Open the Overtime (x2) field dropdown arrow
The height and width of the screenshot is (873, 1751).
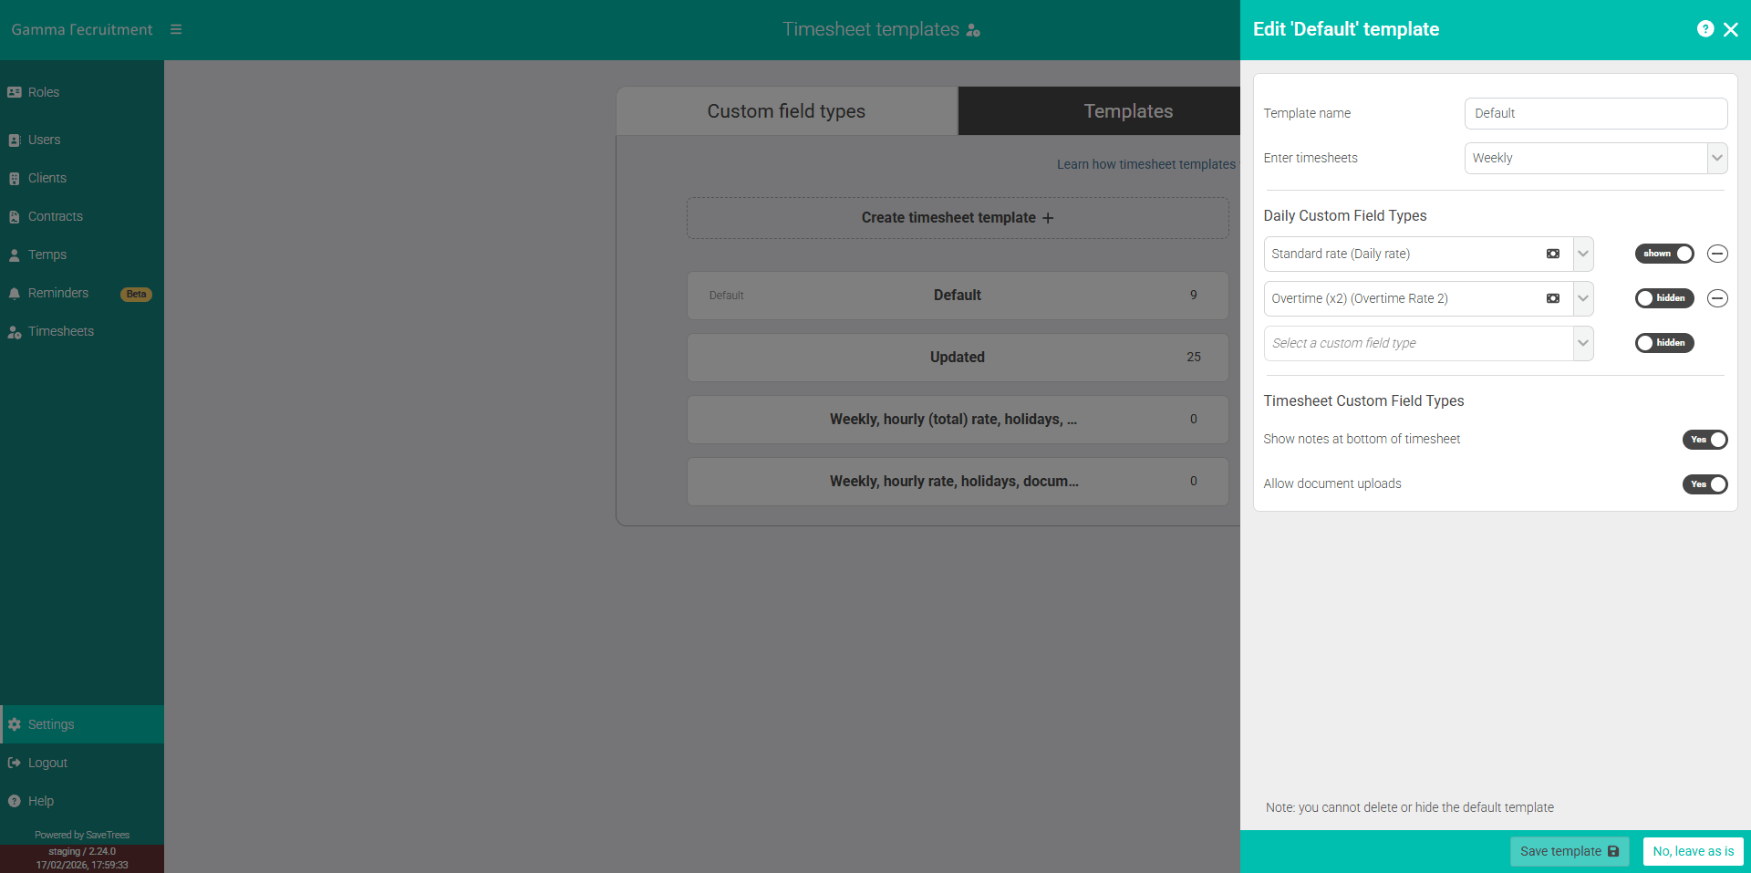point(1583,298)
